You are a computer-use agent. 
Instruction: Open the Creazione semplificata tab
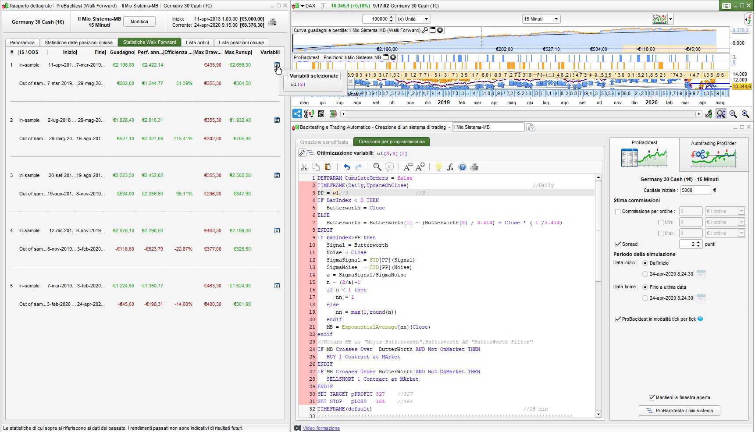(324, 142)
